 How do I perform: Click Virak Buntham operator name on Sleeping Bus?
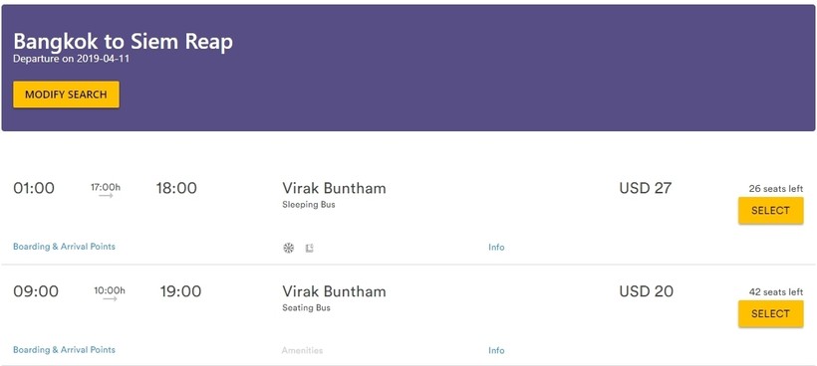pyautogui.click(x=334, y=188)
